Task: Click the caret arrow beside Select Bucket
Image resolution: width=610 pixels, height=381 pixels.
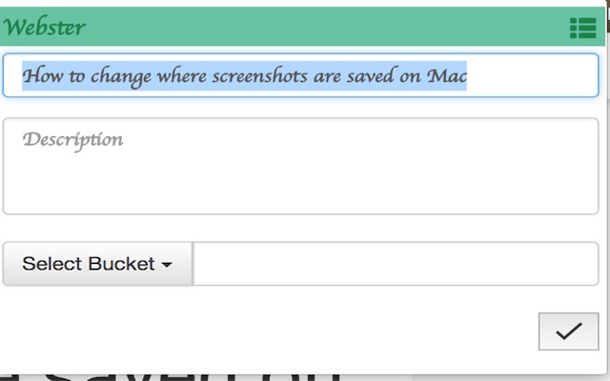Action: [x=167, y=265]
